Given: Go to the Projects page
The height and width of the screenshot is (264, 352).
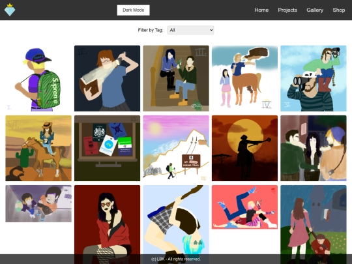Looking at the screenshot, I should point(287,10).
